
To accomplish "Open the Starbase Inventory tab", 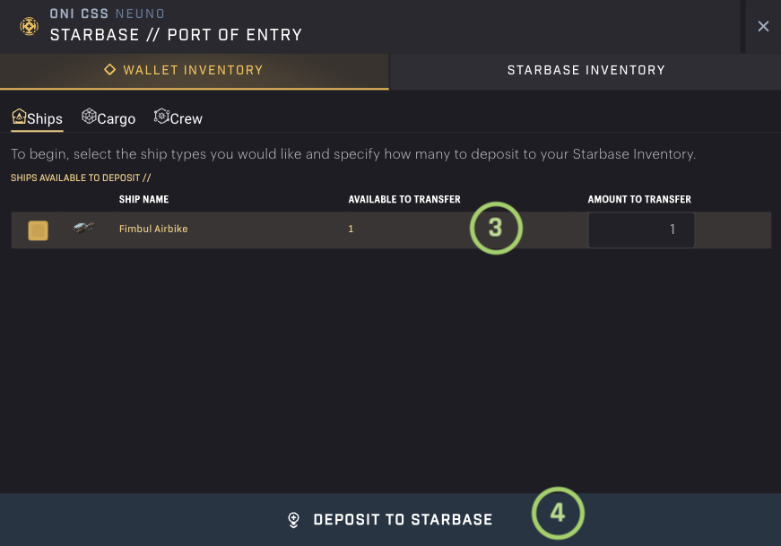I will [586, 70].
